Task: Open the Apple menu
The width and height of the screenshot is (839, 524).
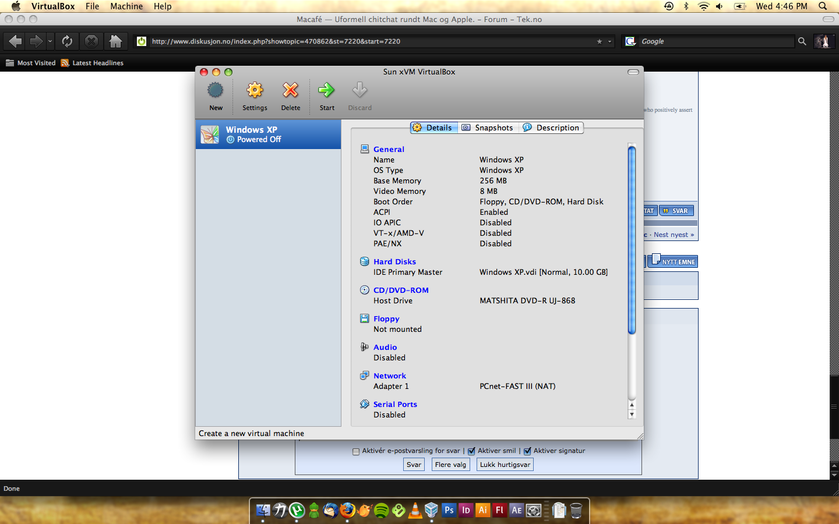Action: 16,6
